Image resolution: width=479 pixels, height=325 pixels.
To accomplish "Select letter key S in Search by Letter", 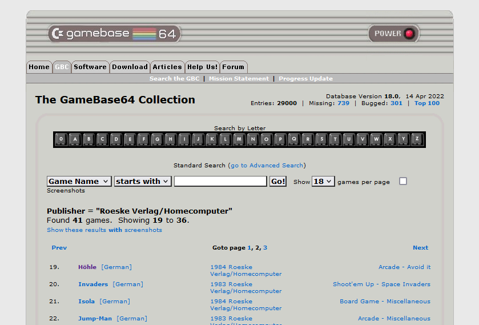I will pos(321,139).
